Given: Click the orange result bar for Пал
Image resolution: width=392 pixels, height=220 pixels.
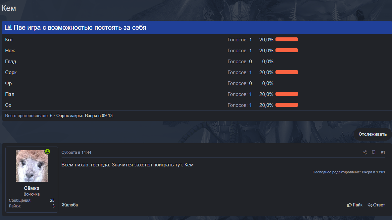Looking at the screenshot, I should [x=287, y=94].
